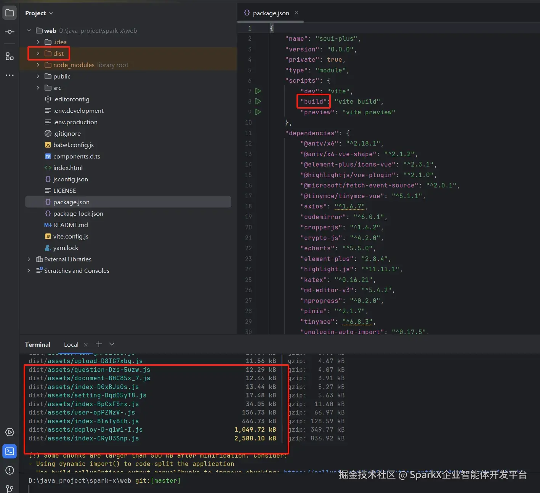Click the "echarts" dependency line
This screenshot has width=540, height=493.
coord(338,248)
